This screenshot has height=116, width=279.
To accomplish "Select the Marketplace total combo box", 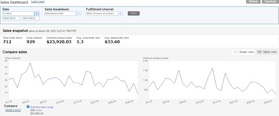I will pos(60,14).
